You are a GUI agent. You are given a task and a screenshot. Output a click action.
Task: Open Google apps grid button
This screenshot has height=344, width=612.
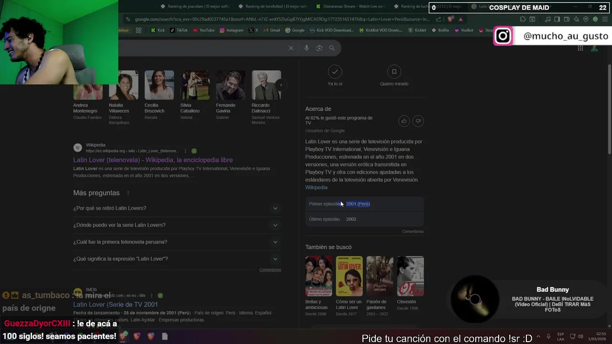580,48
